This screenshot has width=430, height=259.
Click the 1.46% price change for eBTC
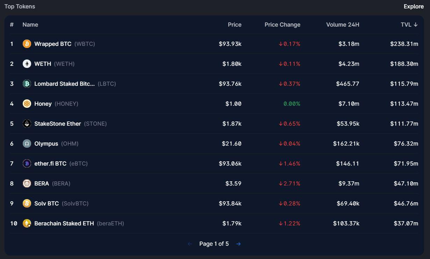(289, 163)
